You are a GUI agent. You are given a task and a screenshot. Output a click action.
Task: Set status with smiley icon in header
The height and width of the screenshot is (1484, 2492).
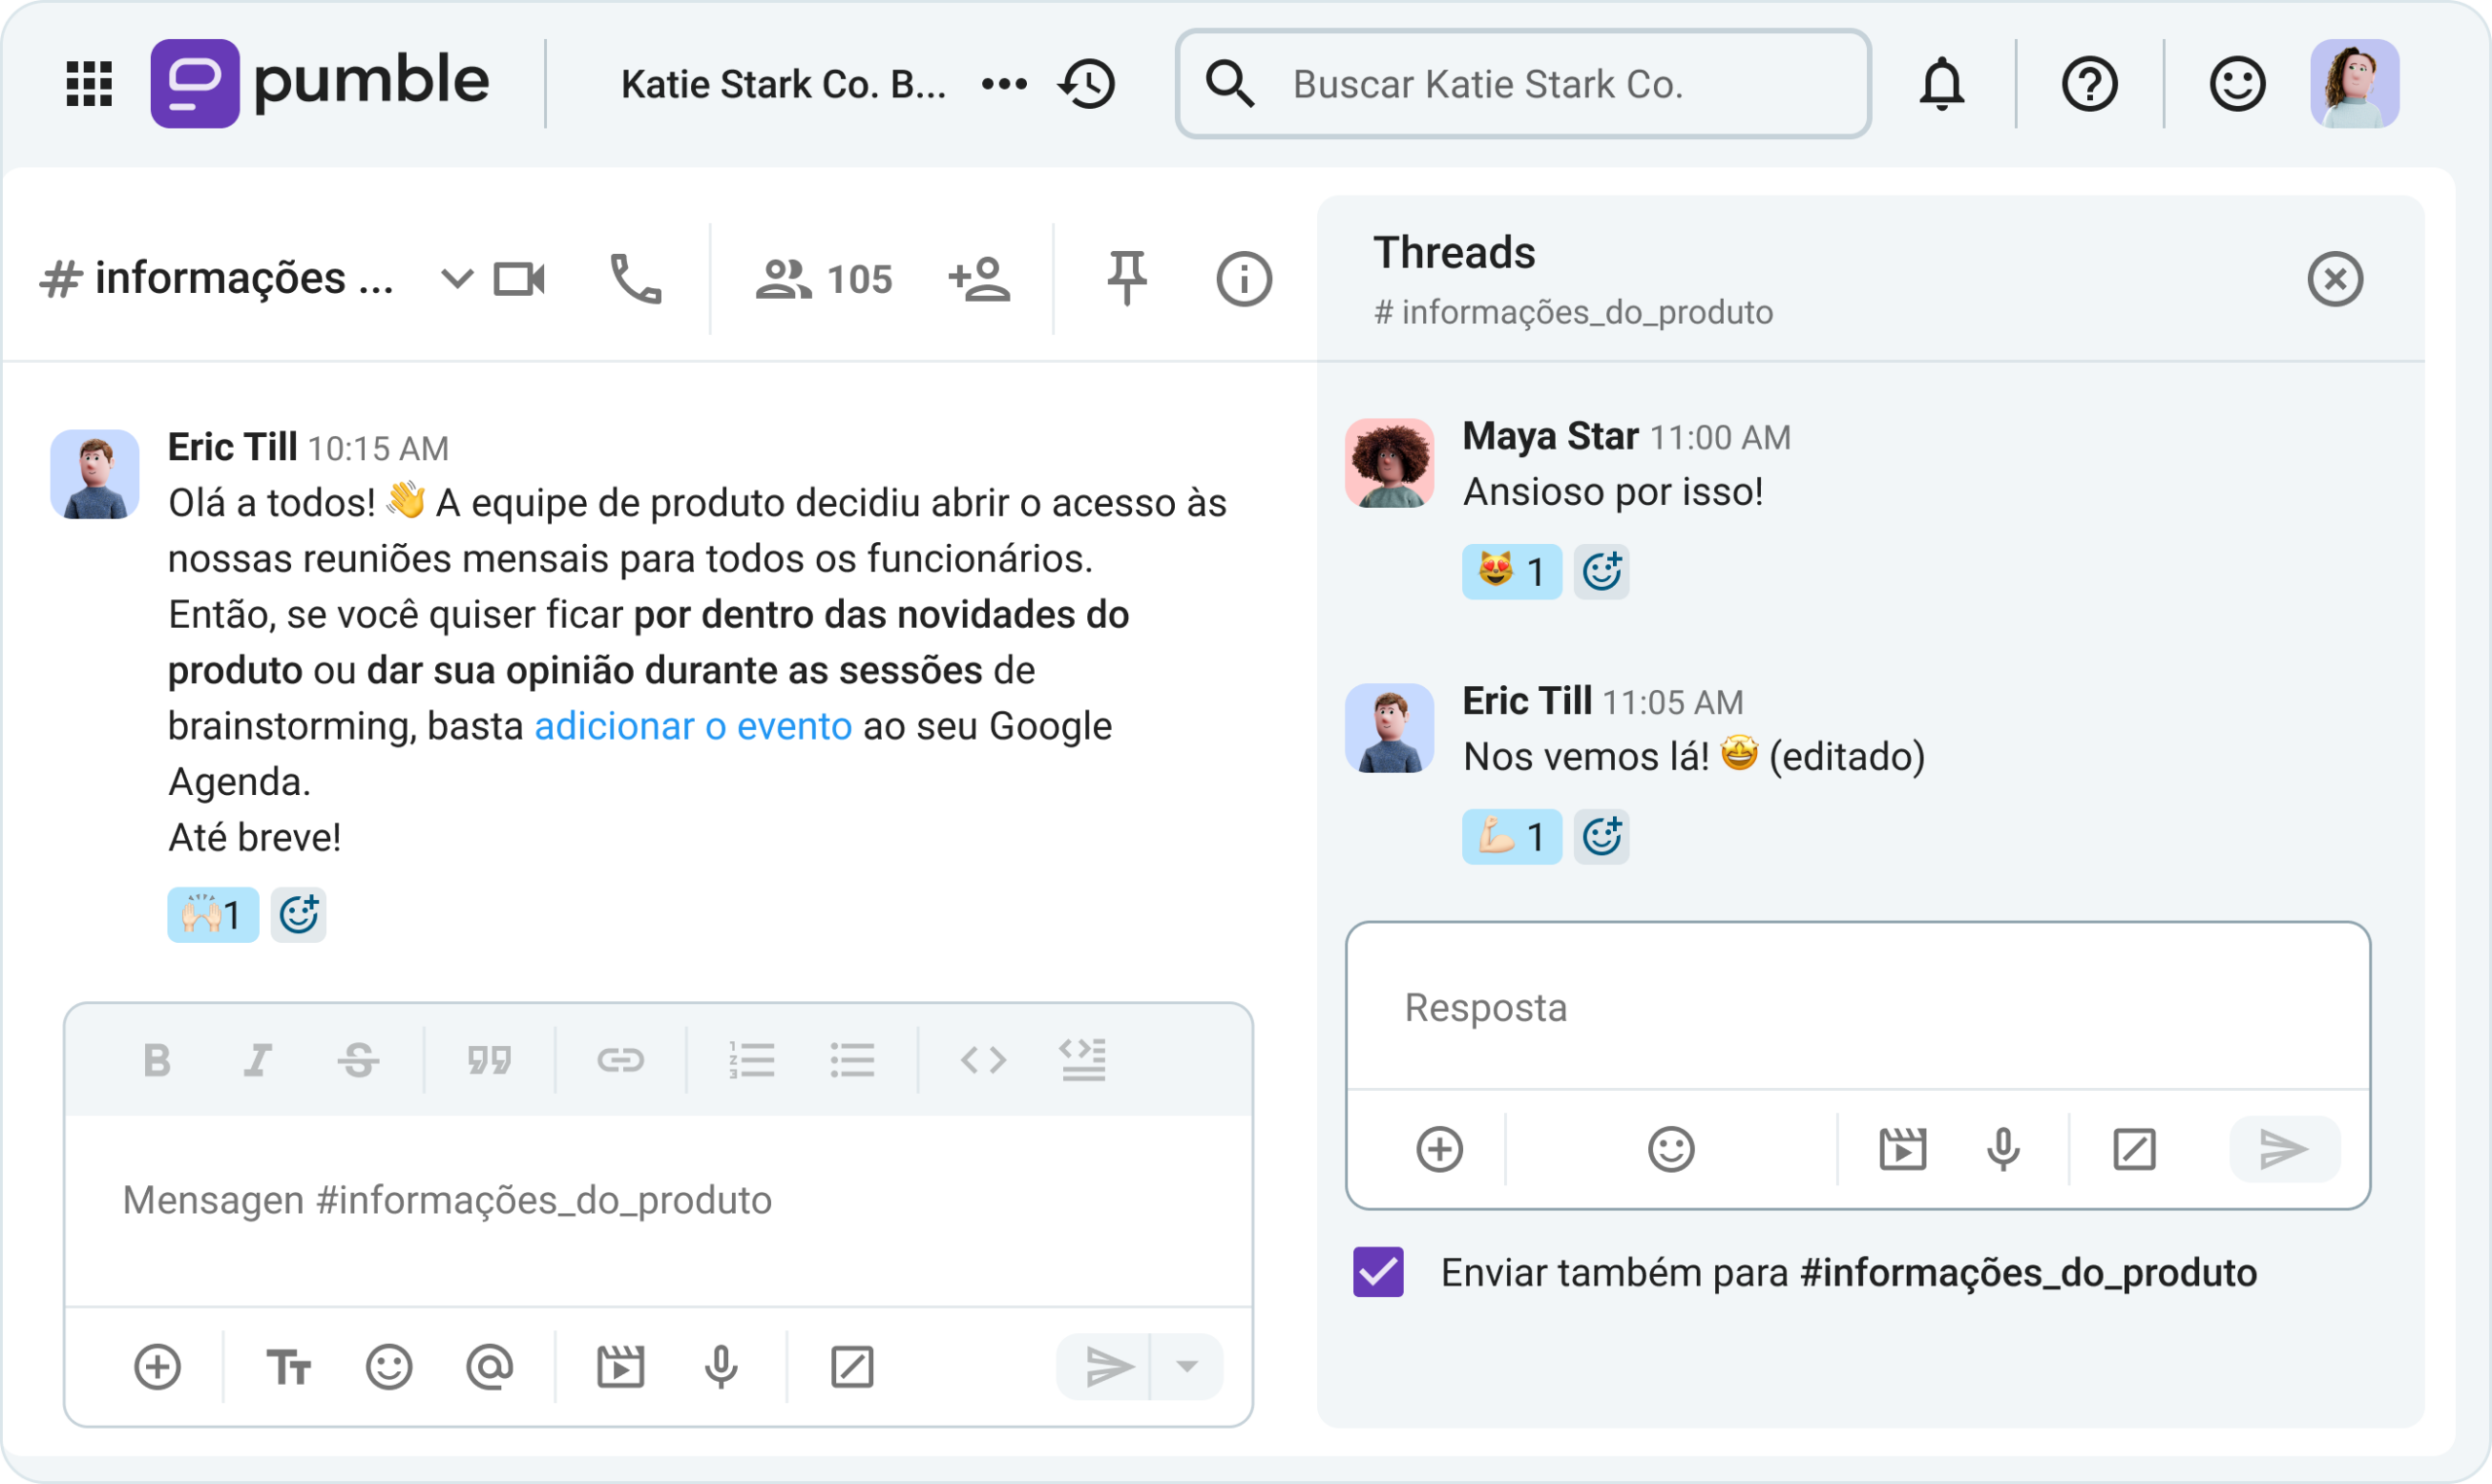click(2237, 84)
